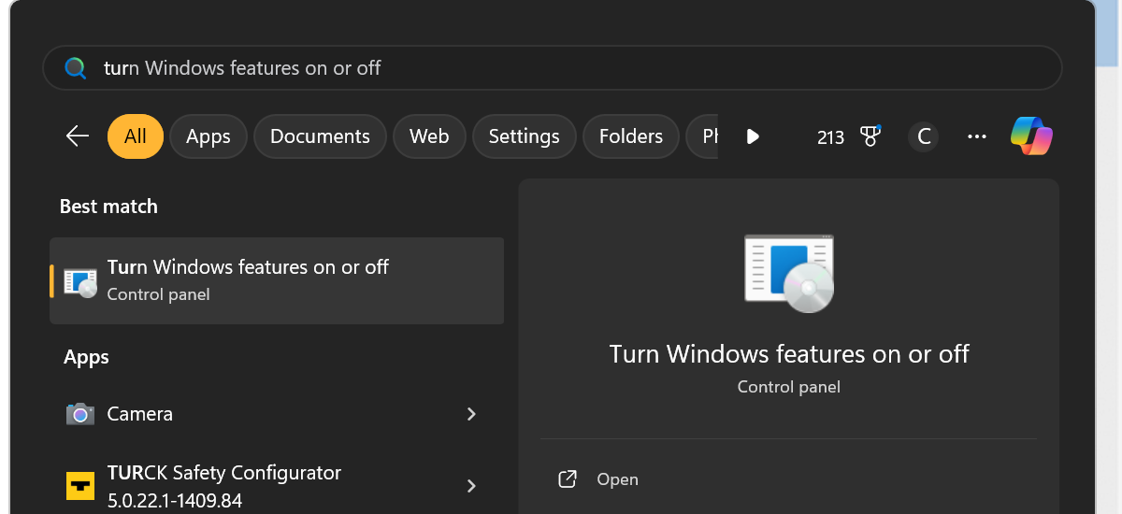Click the search magnifier icon
The height and width of the screenshot is (514, 1122).
pos(75,68)
